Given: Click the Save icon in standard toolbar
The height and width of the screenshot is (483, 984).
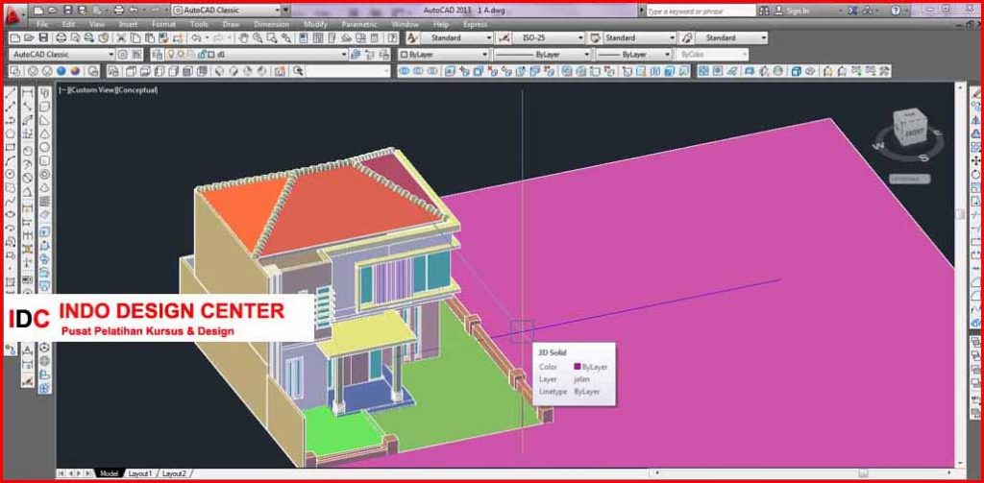Looking at the screenshot, I should coord(42,38).
